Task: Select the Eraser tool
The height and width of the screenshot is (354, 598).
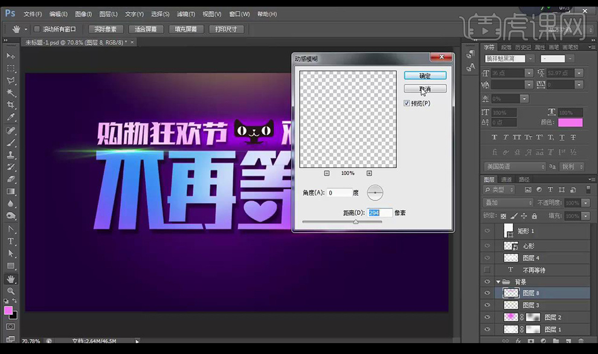Action: coord(11,179)
